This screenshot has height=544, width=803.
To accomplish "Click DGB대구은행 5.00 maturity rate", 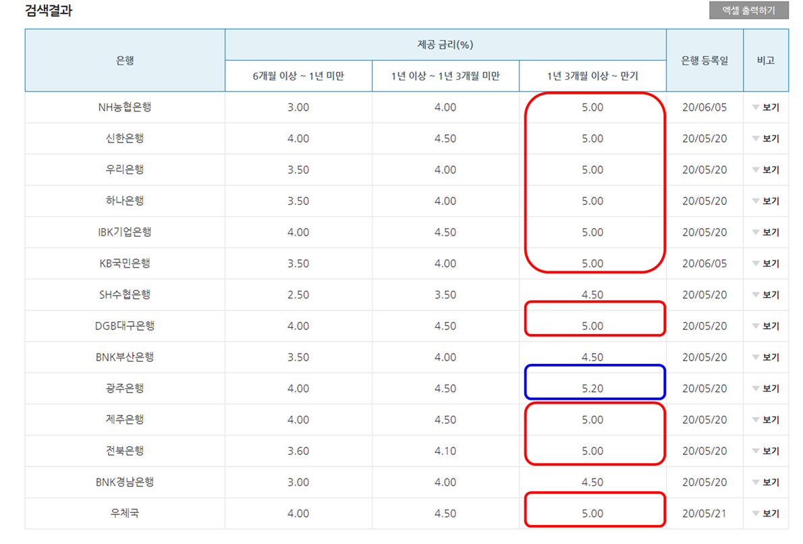I will pyautogui.click(x=592, y=326).
